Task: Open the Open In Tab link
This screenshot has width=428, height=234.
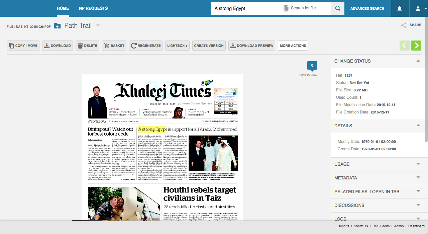Action: tap(386, 191)
